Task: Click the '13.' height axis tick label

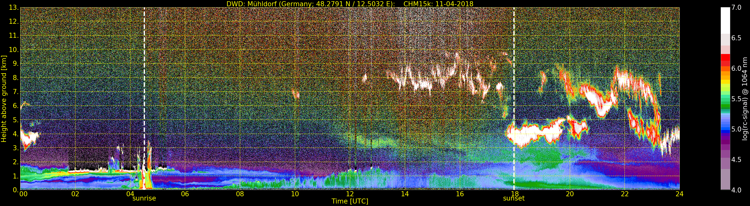Action: point(14,7)
